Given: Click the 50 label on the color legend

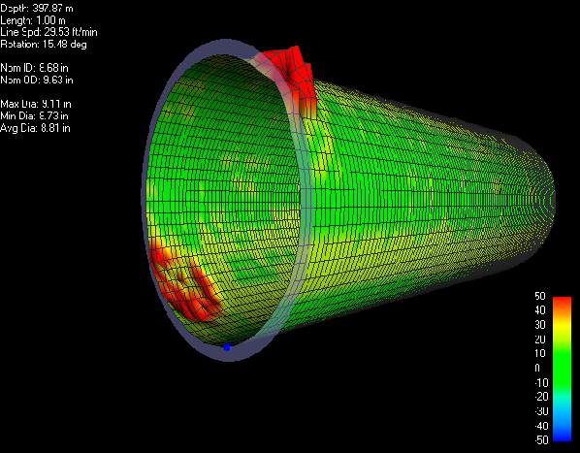Looking at the screenshot, I should pos(540,296).
